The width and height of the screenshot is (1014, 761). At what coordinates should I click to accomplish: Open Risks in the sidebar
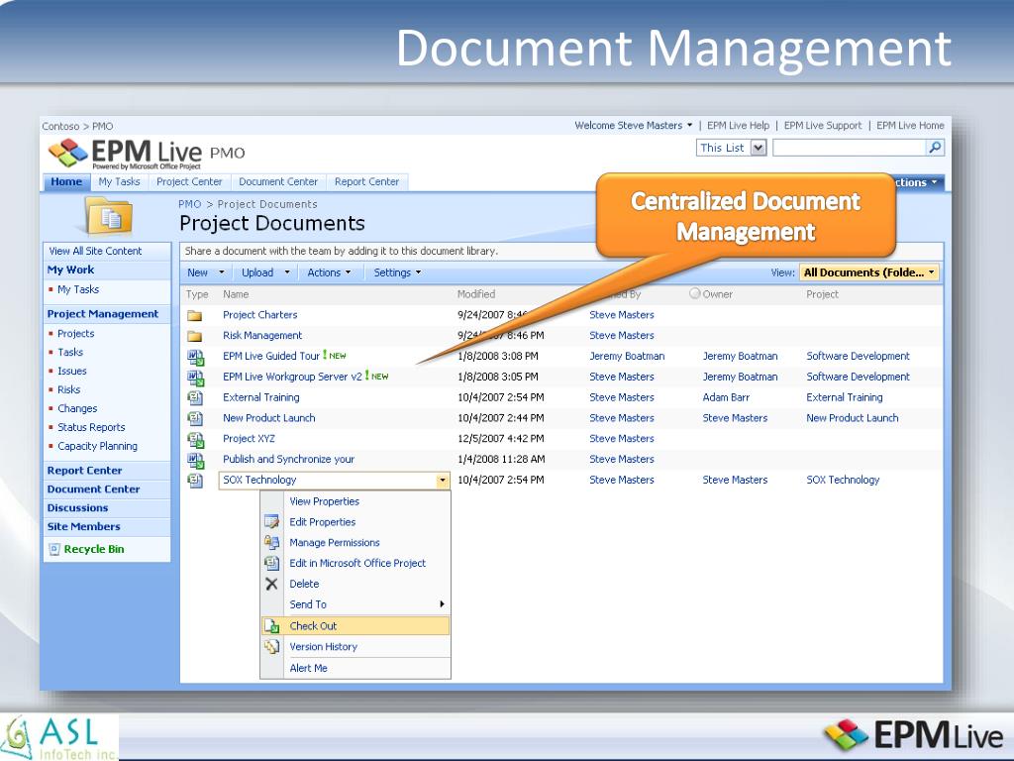click(x=68, y=389)
